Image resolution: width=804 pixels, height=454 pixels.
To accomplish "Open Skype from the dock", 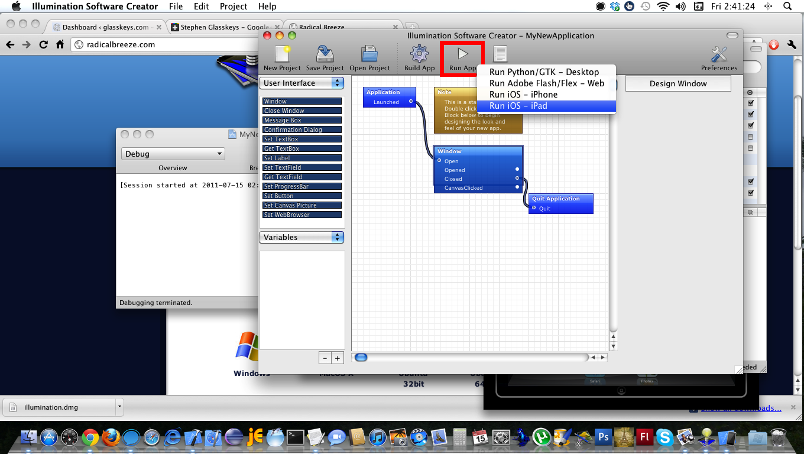I will click(664, 437).
